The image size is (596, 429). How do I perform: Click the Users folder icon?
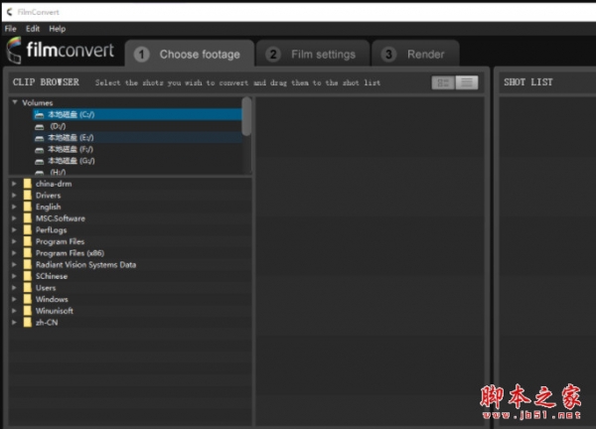point(28,288)
